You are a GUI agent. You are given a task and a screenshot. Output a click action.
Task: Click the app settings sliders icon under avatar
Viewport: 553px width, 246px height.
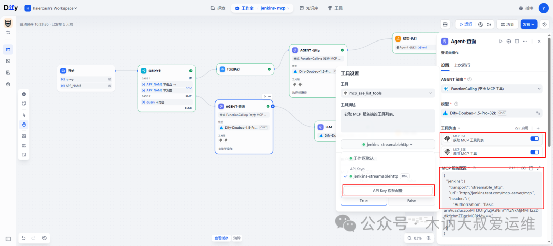8,32
